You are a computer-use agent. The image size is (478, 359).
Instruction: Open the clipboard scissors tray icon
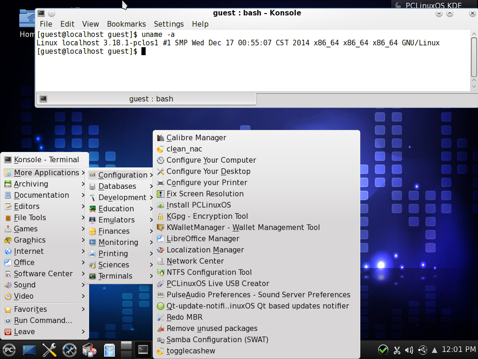[397, 350]
